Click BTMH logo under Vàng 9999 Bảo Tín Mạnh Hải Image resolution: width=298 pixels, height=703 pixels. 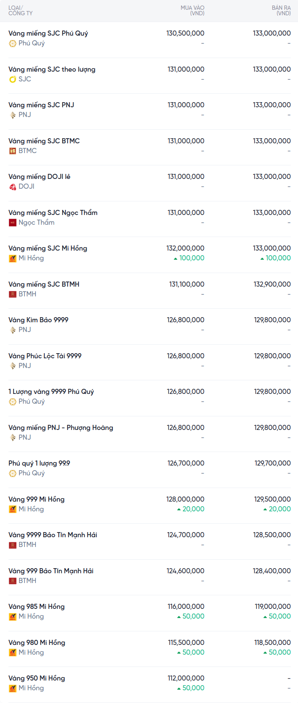point(13,545)
